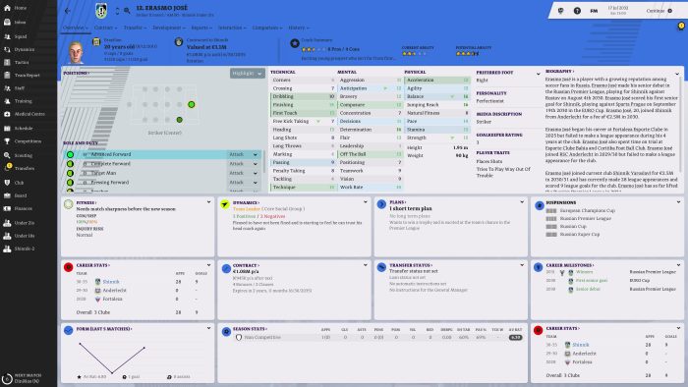
Task: Open the Scouting sidebar icon
Action: (x=7, y=155)
